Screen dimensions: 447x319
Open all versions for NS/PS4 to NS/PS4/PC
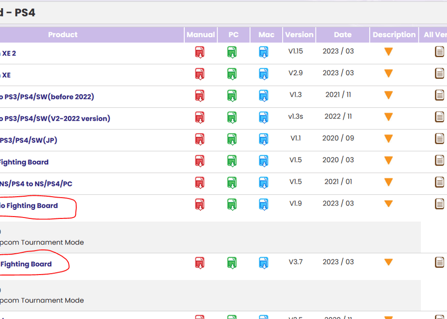[440, 182]
